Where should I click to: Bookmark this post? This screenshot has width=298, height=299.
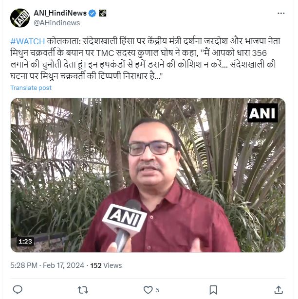point(213,290)
